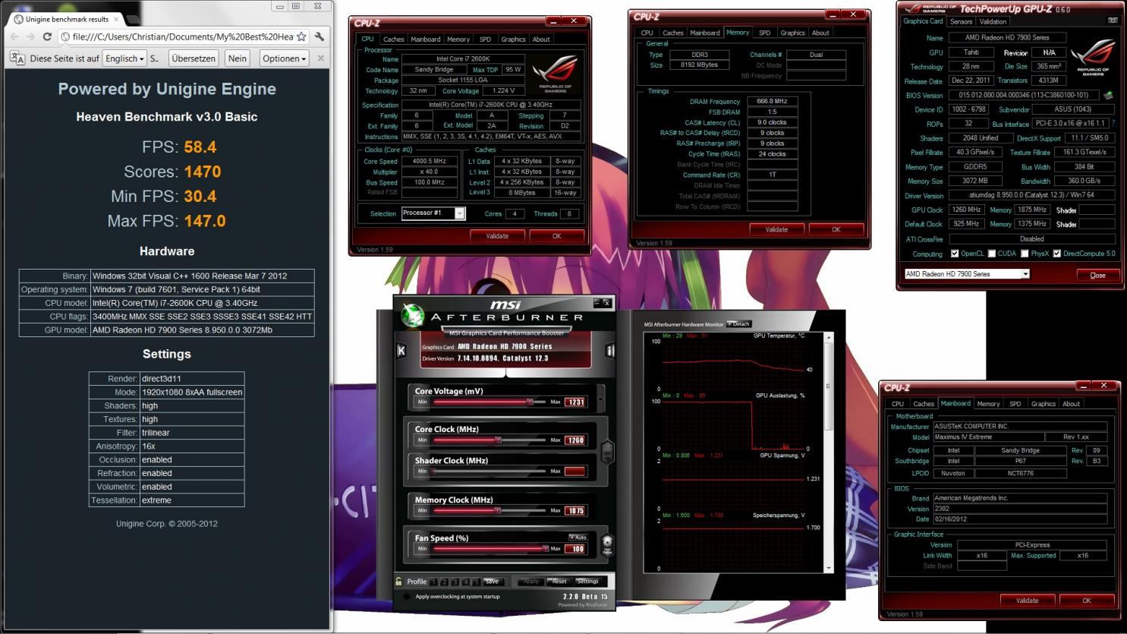Image resolution: width=1127 pixels, height=634 pixels.
Task: Click Übersetzen button
Action: 194,58
